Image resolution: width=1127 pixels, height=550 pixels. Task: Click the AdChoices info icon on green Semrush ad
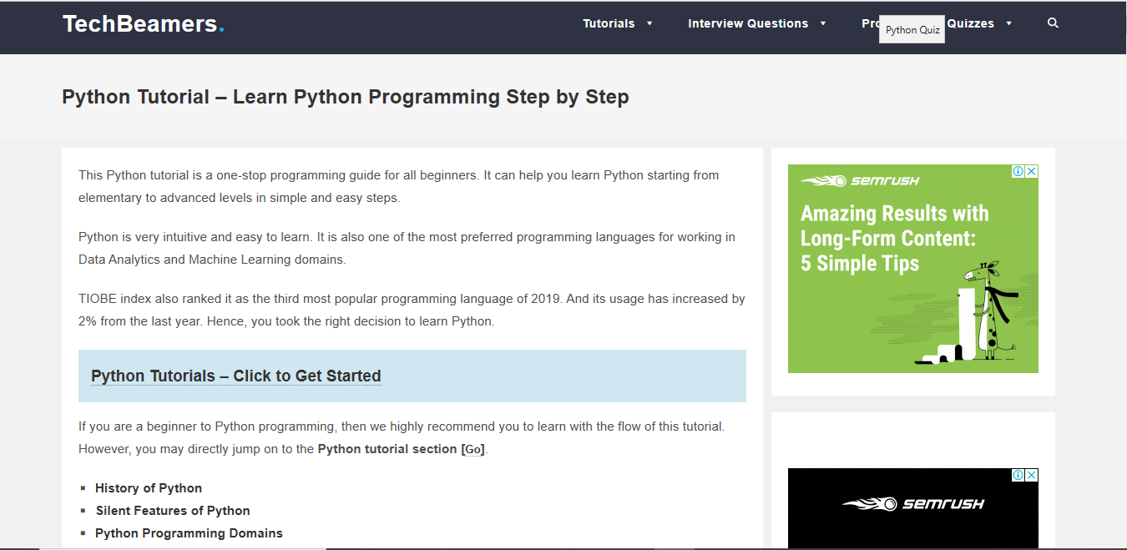pyautogui.click(x=1018, y=171)
